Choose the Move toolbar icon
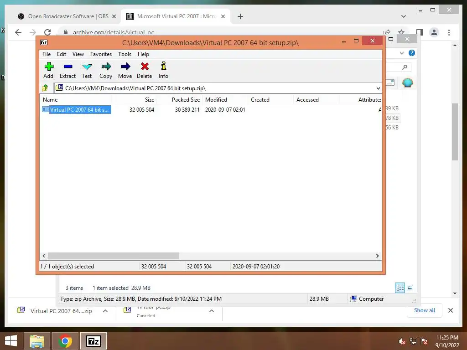 [x=125, y=70]
